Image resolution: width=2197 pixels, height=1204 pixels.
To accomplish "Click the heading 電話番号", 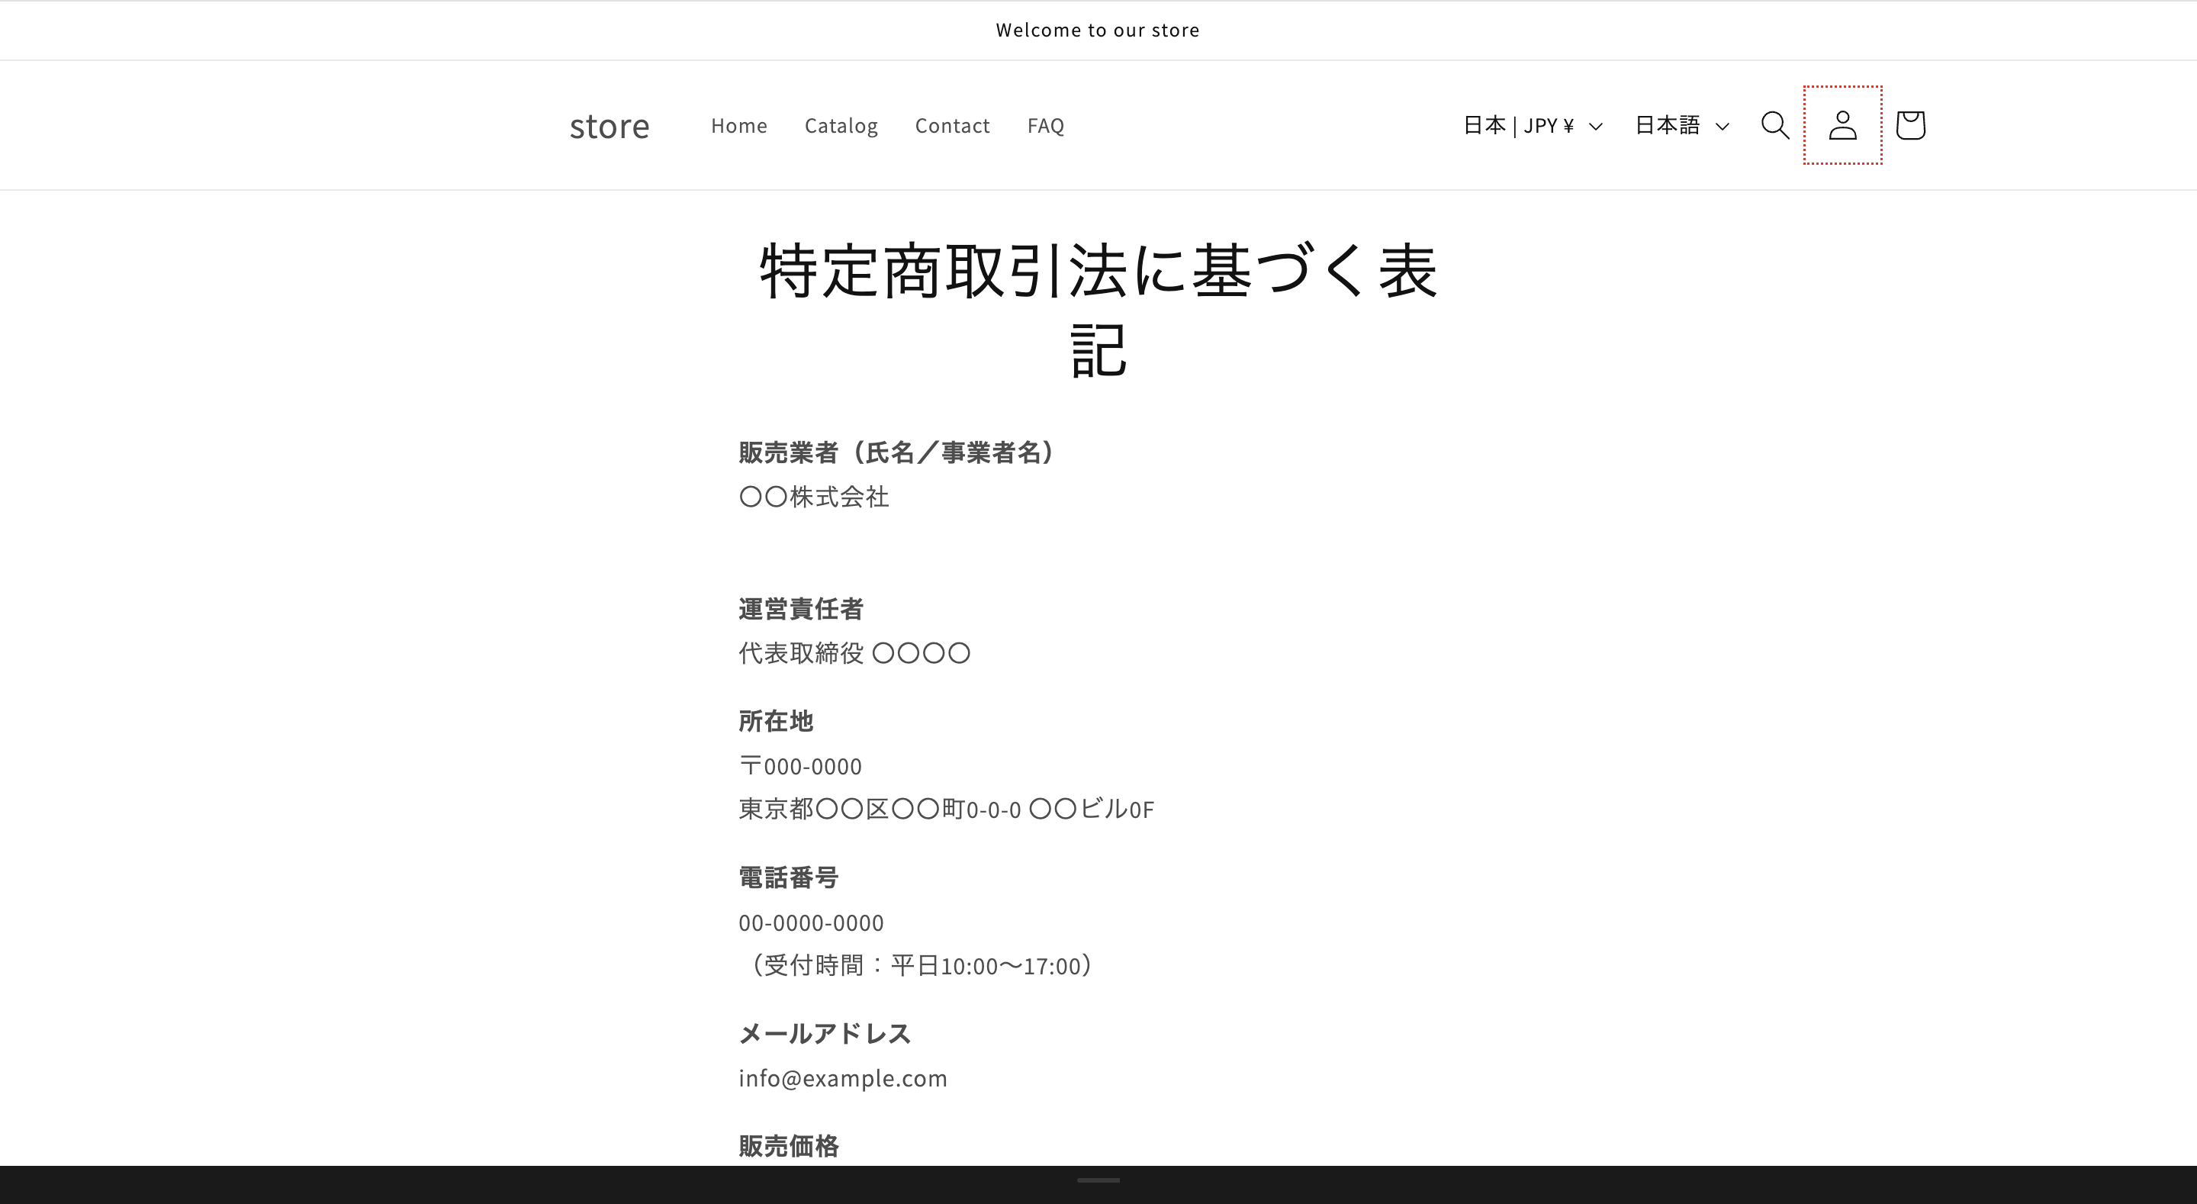I will (x=788, y=877).
